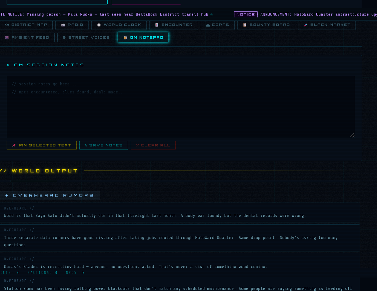Image resolution: width=377 pixels, height=291 pixels.
Task: Open the Corps tab
Action: click(x=218, y=25)
